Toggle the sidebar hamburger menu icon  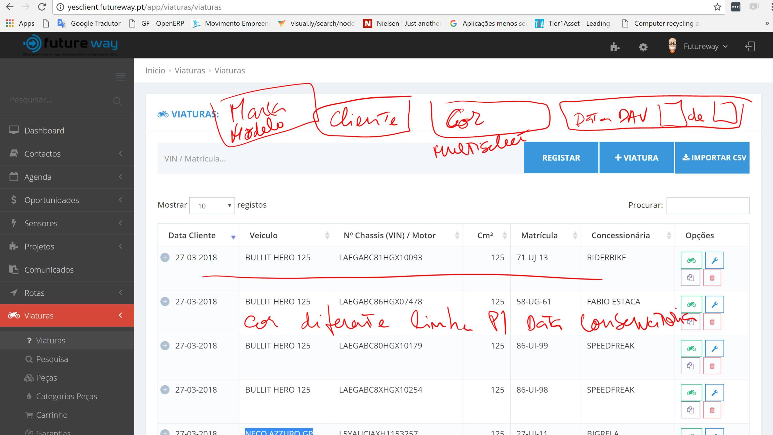121,76
